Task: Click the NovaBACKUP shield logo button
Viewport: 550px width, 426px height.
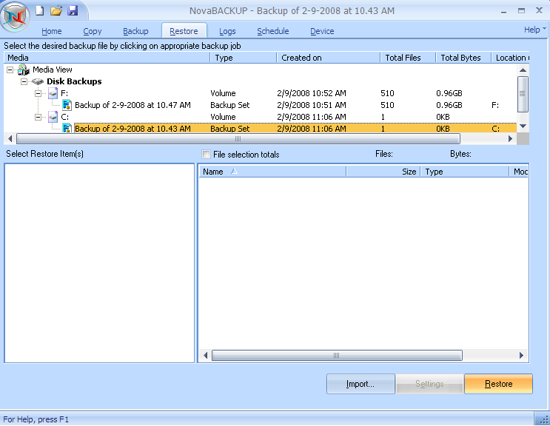Action: tap(15, 16)
